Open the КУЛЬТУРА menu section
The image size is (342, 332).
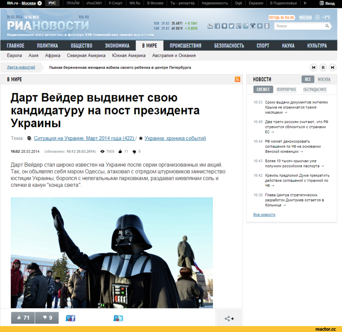317,46
